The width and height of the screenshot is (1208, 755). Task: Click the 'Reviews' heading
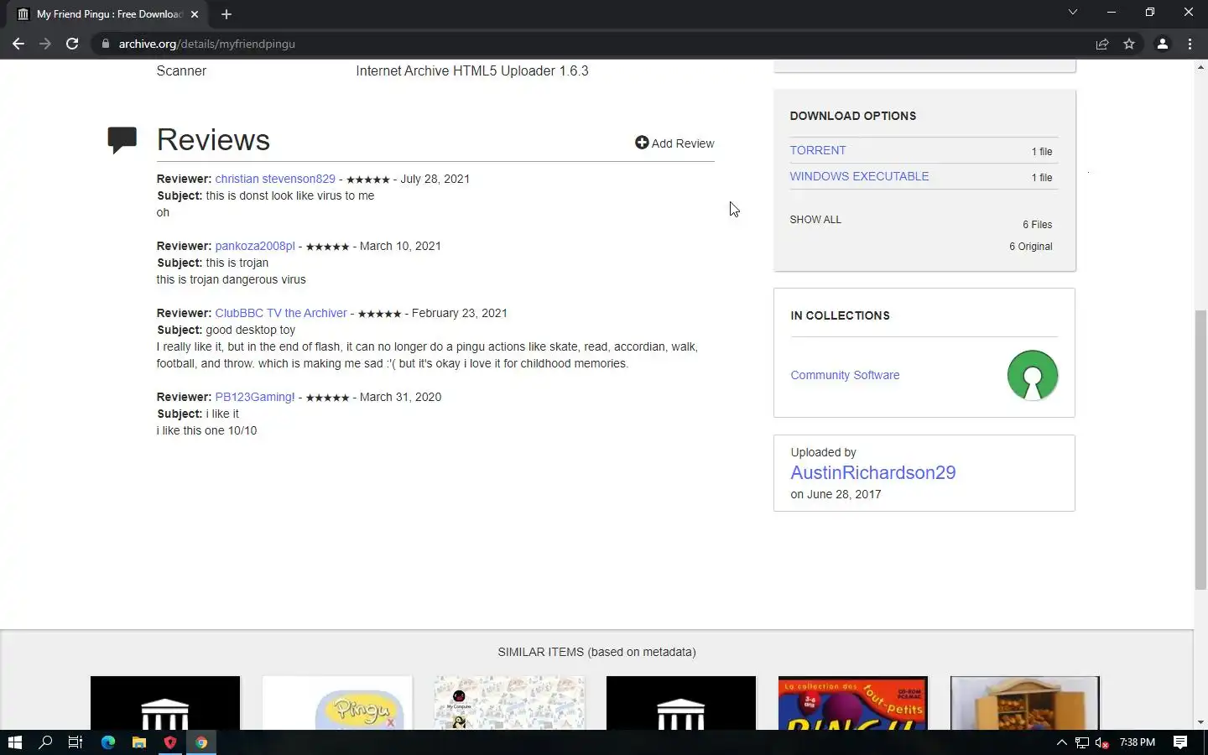click(213, 139)
